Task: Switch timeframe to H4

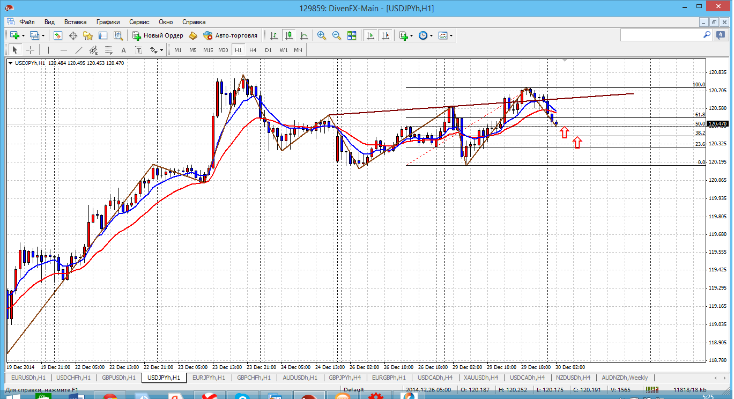Action: [x=253, y=50]
